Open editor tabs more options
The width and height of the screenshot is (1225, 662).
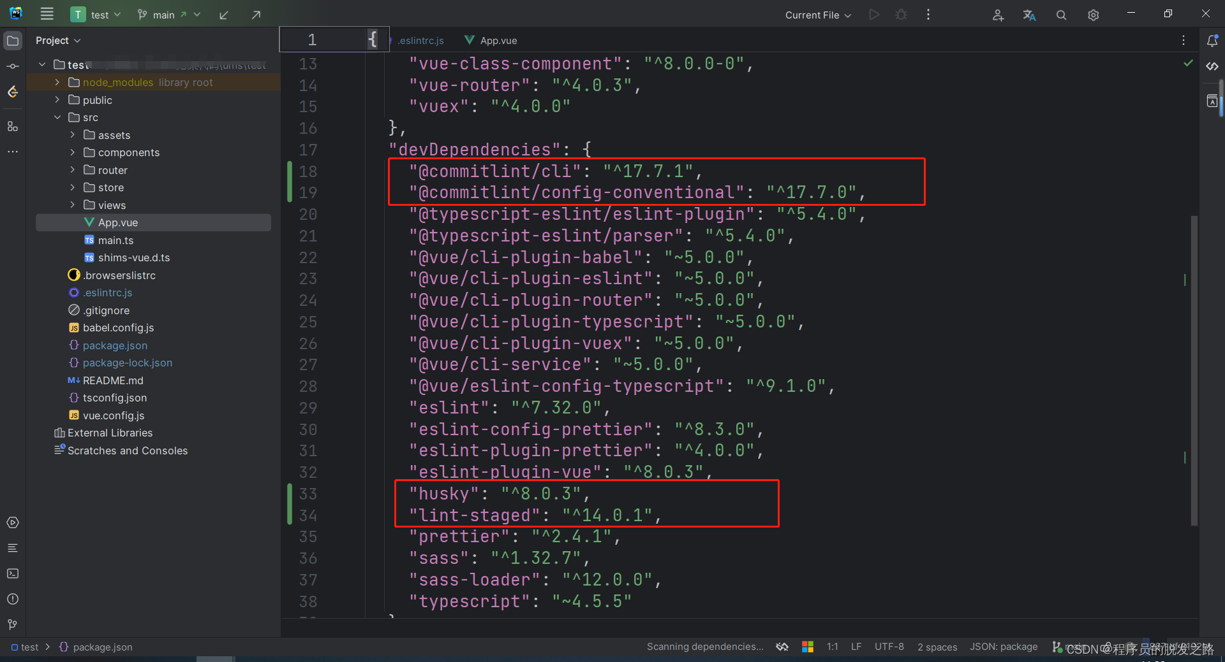click(1184, 40)
